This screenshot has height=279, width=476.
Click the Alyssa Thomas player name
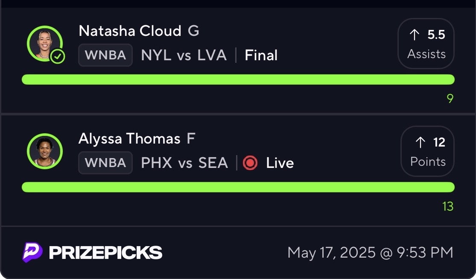click(x=129, y=139)
